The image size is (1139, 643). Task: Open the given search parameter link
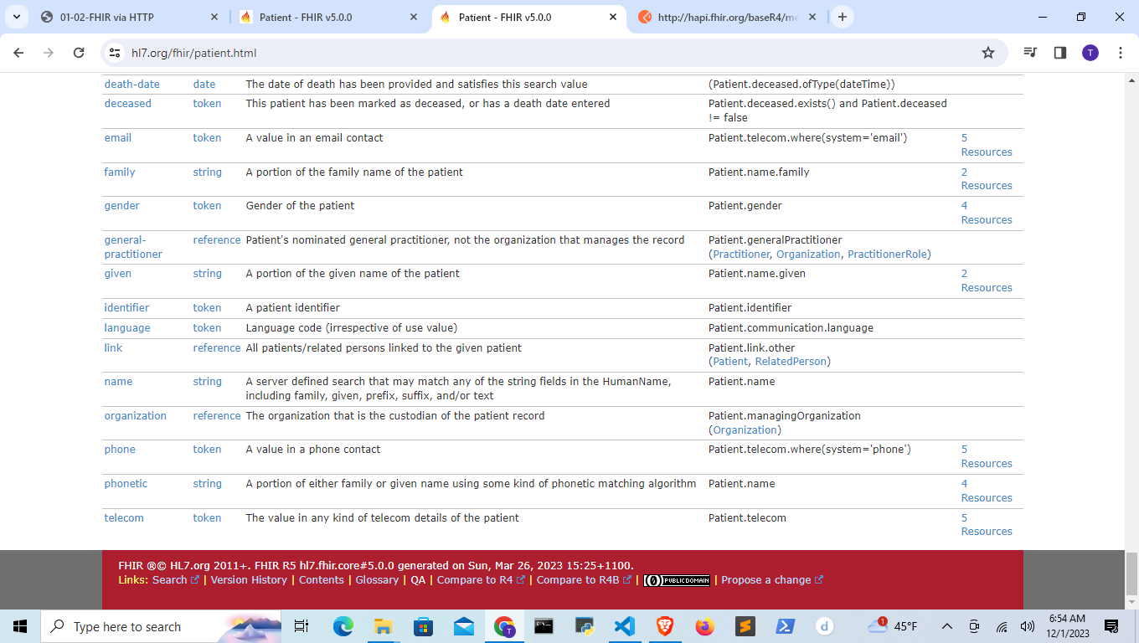point(117,274)
